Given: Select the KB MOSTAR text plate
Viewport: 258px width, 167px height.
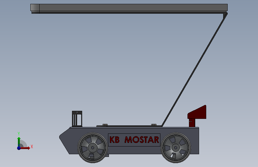Looking at the screenshot, I should click(x=134, y=140).
